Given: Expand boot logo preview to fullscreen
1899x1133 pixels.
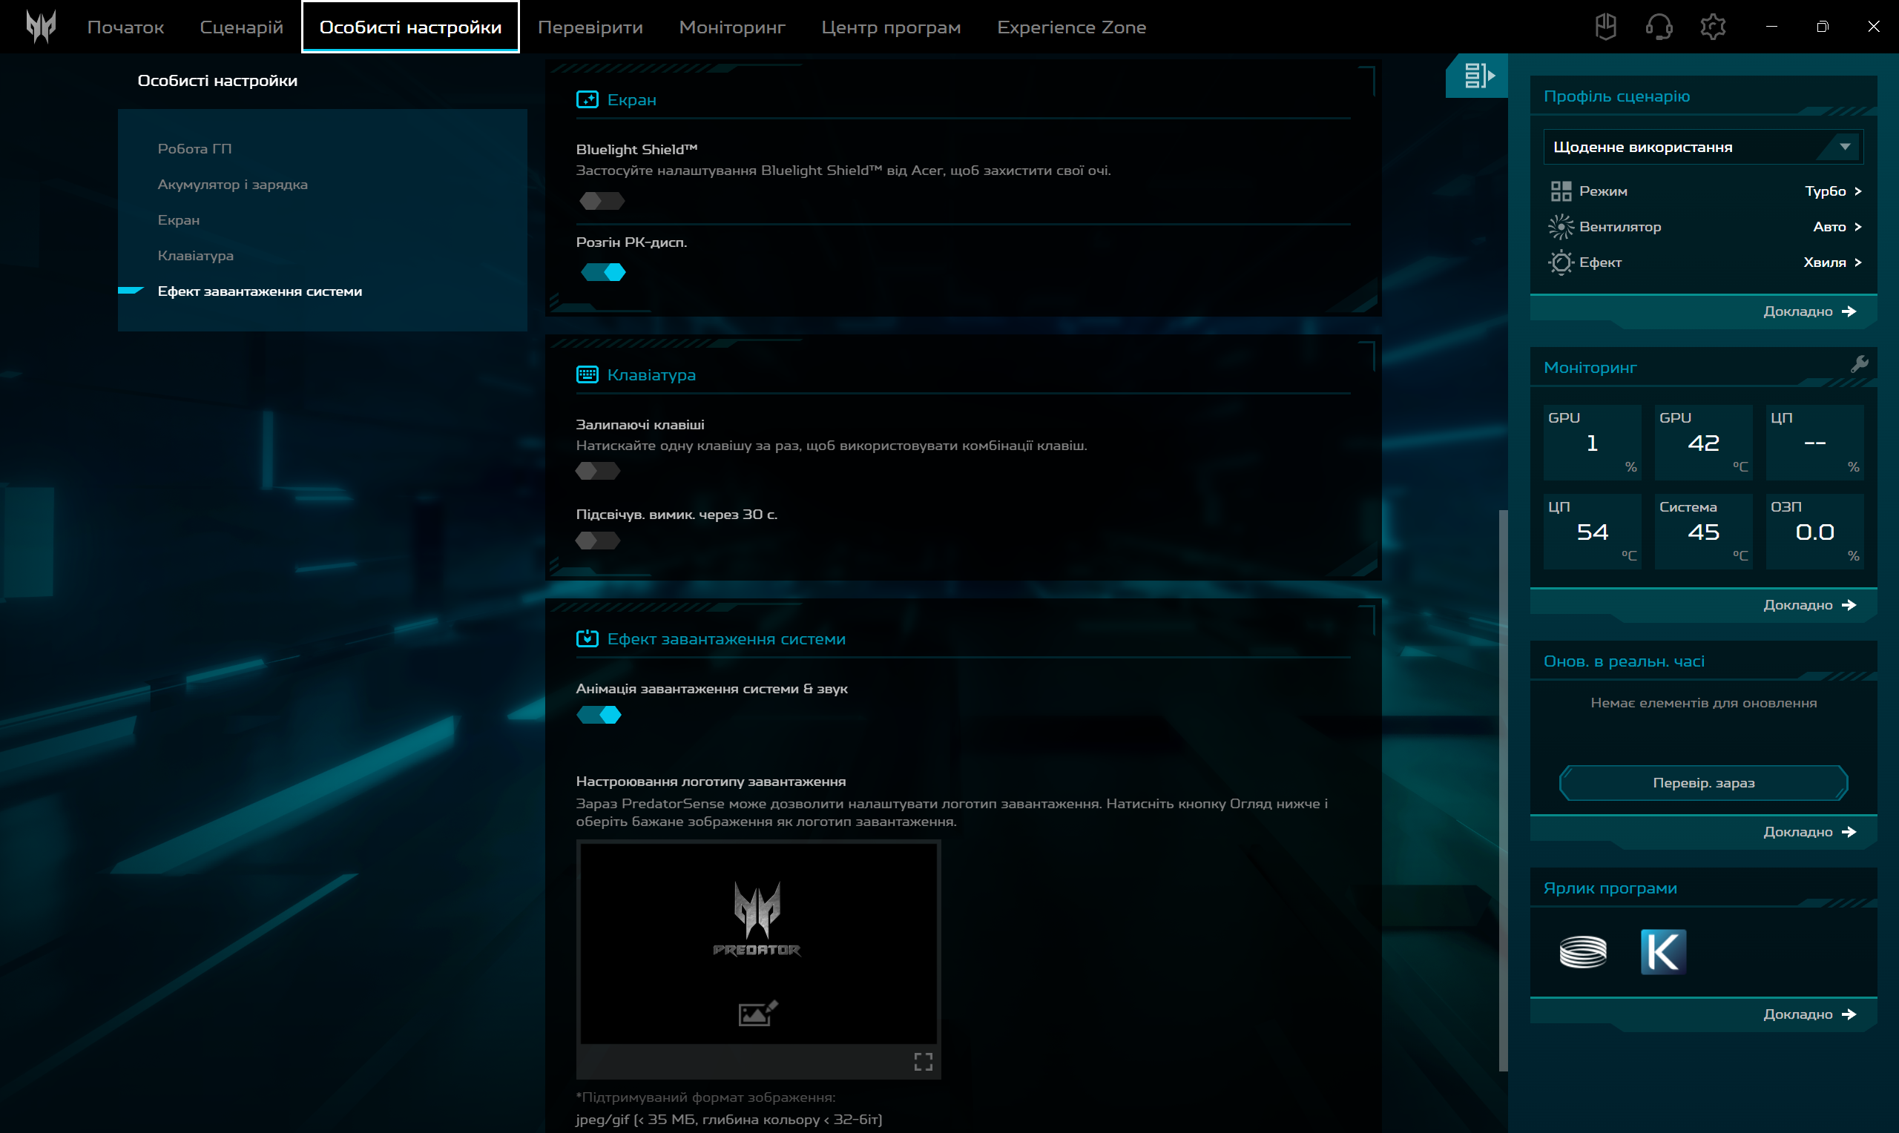Looking at the screenshot, I should coord(923,1061).
